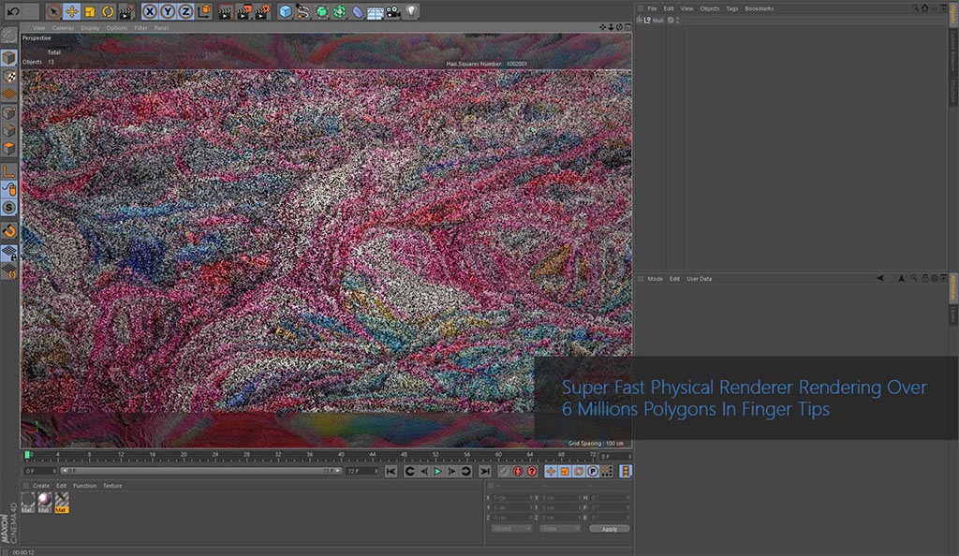959x556 pixels.
Task: Click the Camera object icon
Action: tap(393, 12)
